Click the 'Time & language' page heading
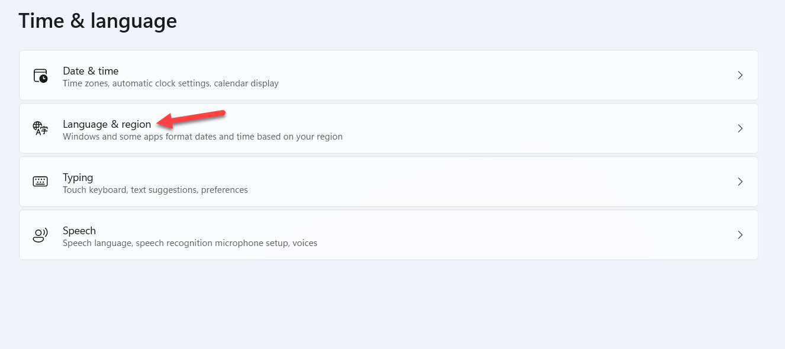The width and height of the screenshot is (785, 349). click(x=98, y=21)
